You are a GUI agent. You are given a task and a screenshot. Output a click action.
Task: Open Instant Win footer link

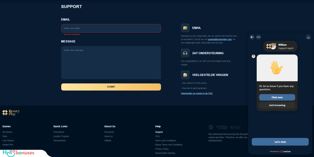[x=8, y=145]
